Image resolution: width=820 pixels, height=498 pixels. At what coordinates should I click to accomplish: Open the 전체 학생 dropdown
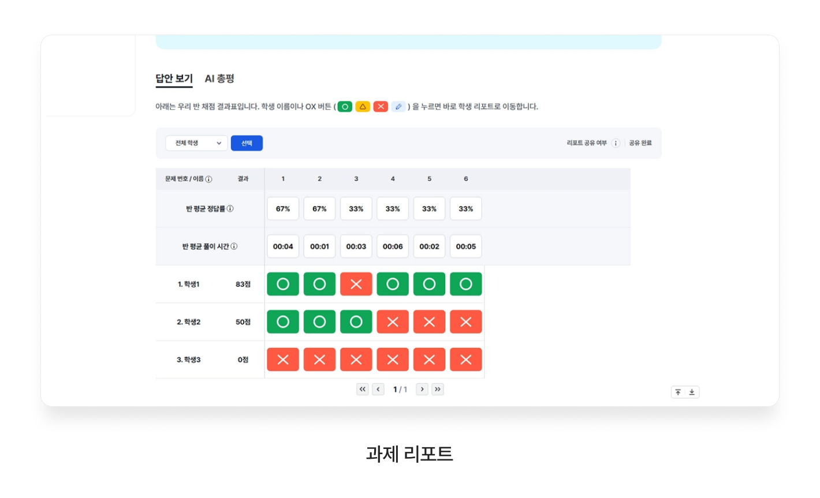point(196,143)
